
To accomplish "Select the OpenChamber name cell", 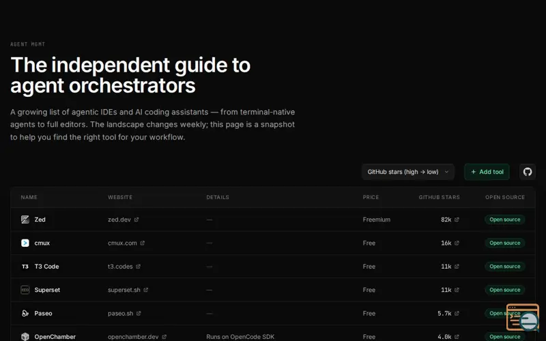I will click(x=55, y=337).
